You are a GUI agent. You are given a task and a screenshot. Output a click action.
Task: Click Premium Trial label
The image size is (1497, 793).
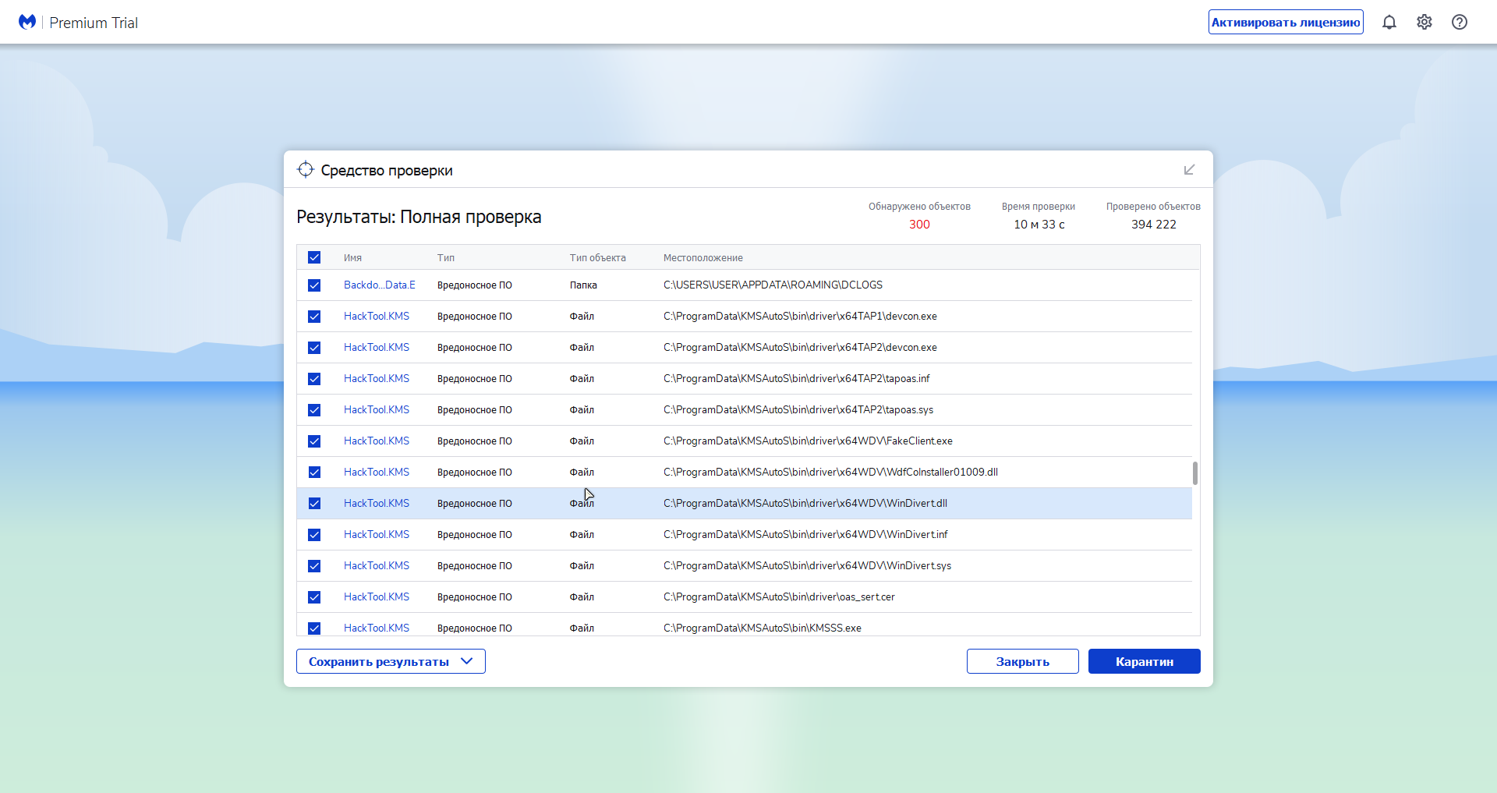(94, 23)
